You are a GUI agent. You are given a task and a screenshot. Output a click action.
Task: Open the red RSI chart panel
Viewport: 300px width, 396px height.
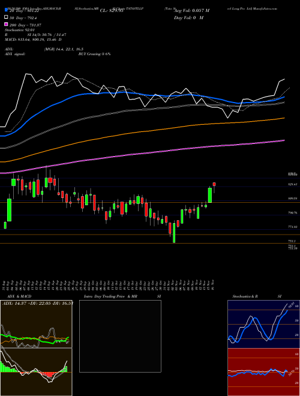click(263, 372)
